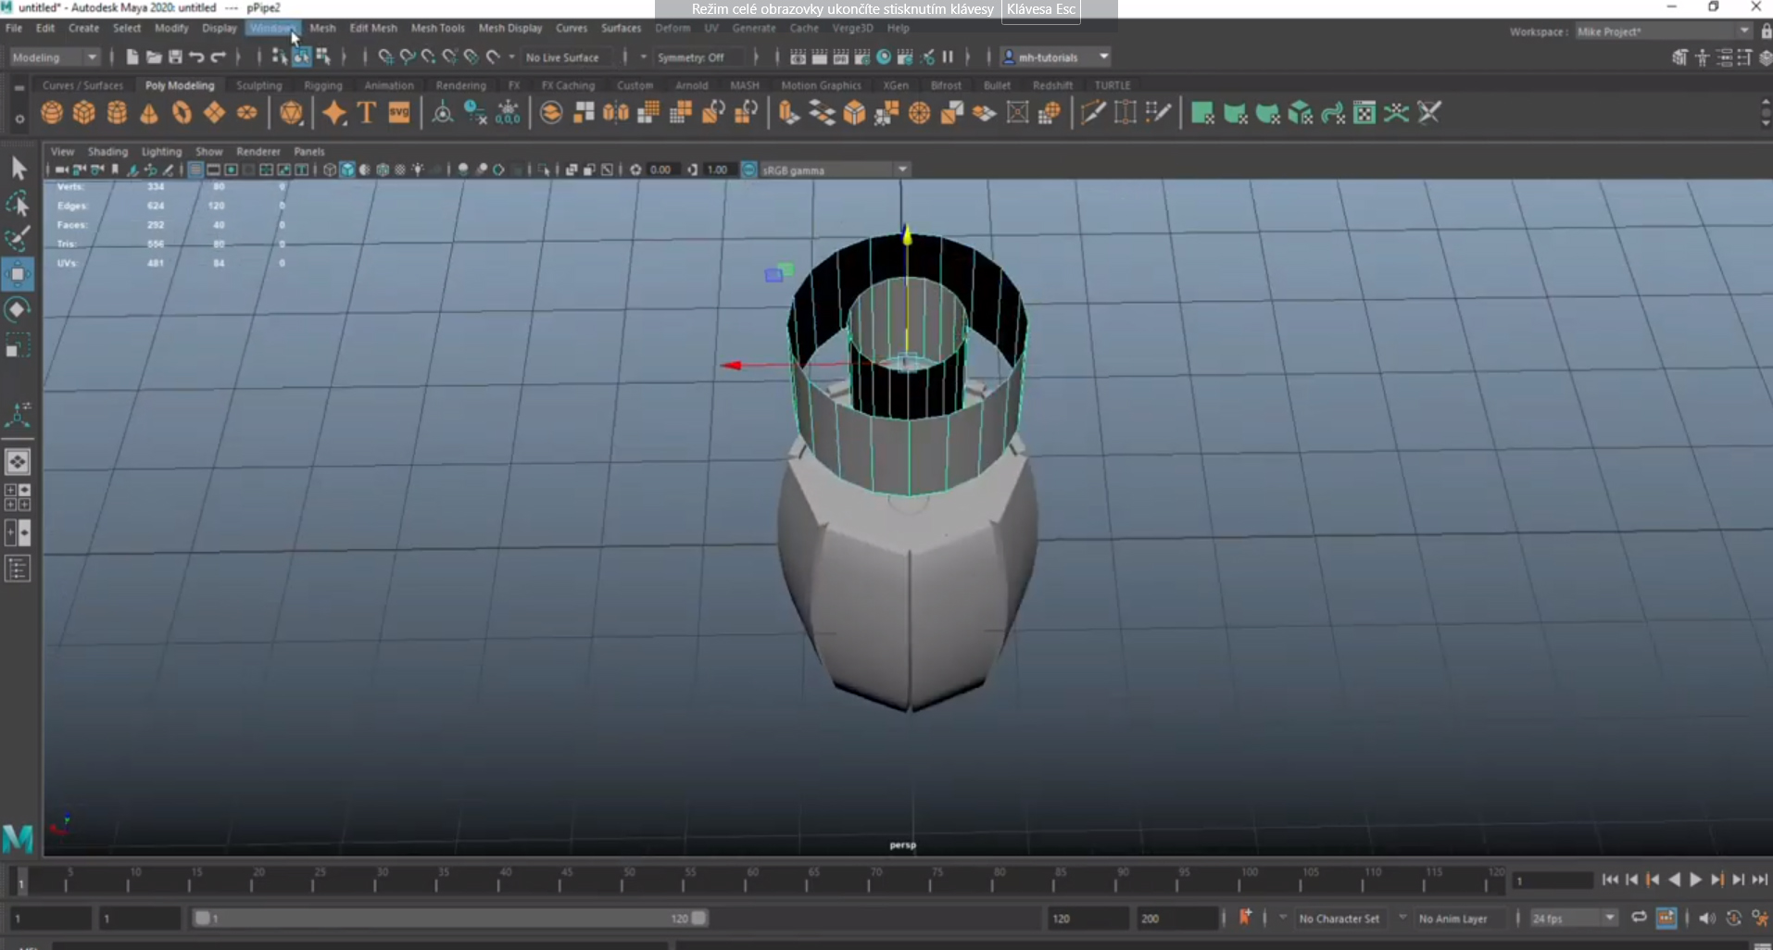Create a platonic solid from shelf
Image resolution: width=1773 pixels, height=950 pixels.
click(291, 113)
